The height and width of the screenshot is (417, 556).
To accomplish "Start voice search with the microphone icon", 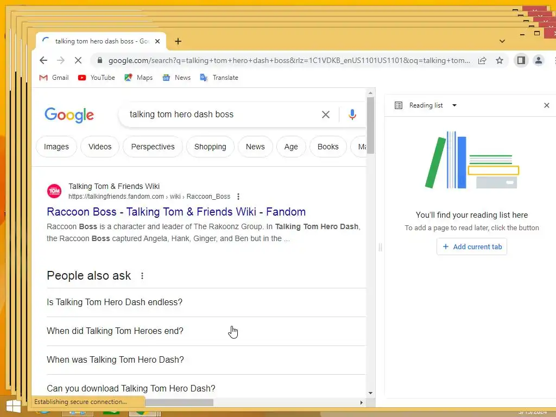I will tap(352, 115).
